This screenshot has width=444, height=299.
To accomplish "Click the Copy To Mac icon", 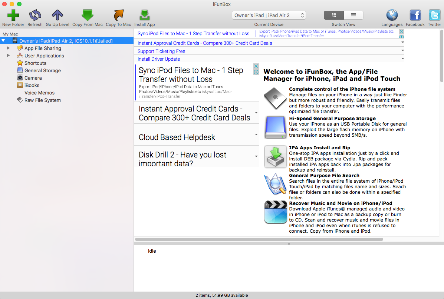I will pyautogui.click(x=118, y=15).
